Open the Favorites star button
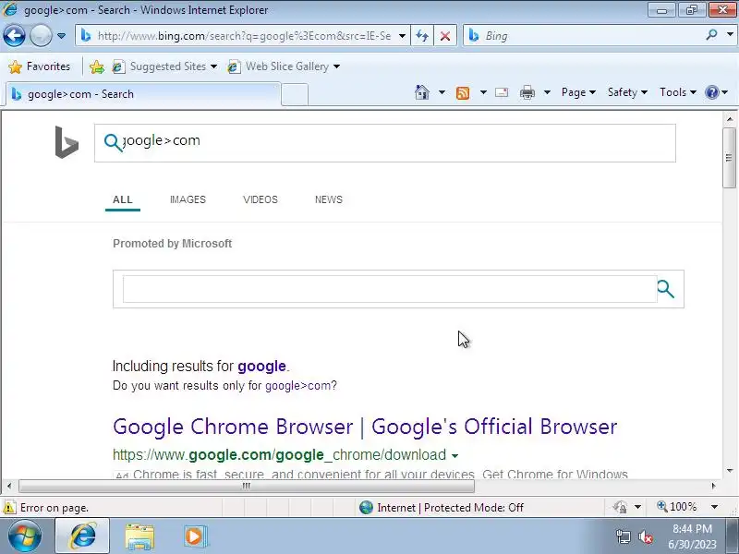The width and height of the screenshot is (739, 554). [39, 66]
